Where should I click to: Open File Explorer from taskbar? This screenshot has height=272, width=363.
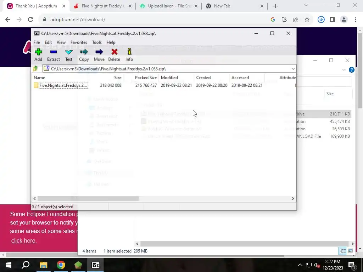43,265
